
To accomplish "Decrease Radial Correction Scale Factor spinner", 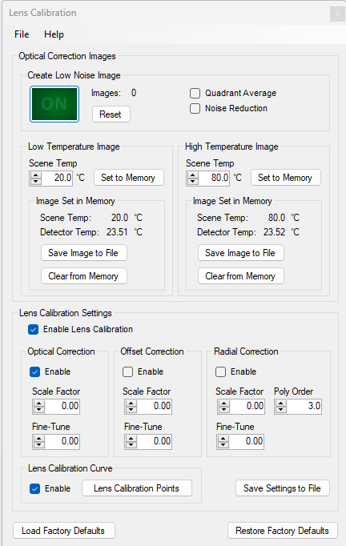I will [223, 410].
